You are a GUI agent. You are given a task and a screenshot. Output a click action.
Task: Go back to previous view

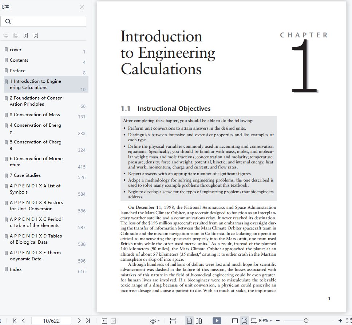104,321
